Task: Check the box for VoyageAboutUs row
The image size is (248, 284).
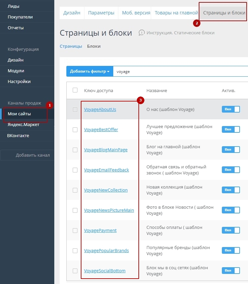Action: click(75, 110)
